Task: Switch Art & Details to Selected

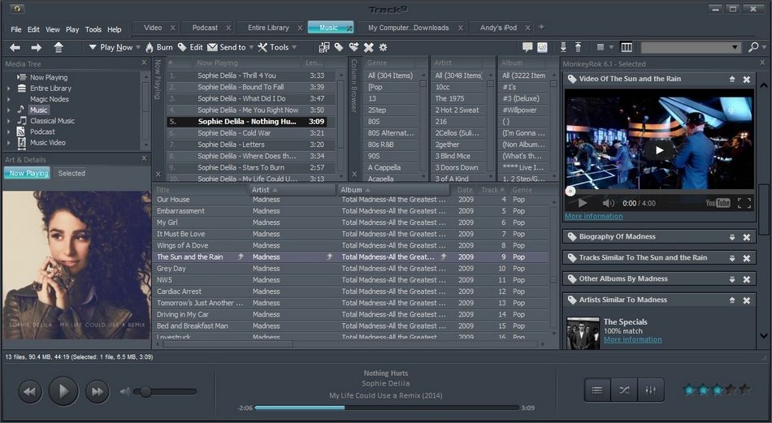Action: (72, 173)
